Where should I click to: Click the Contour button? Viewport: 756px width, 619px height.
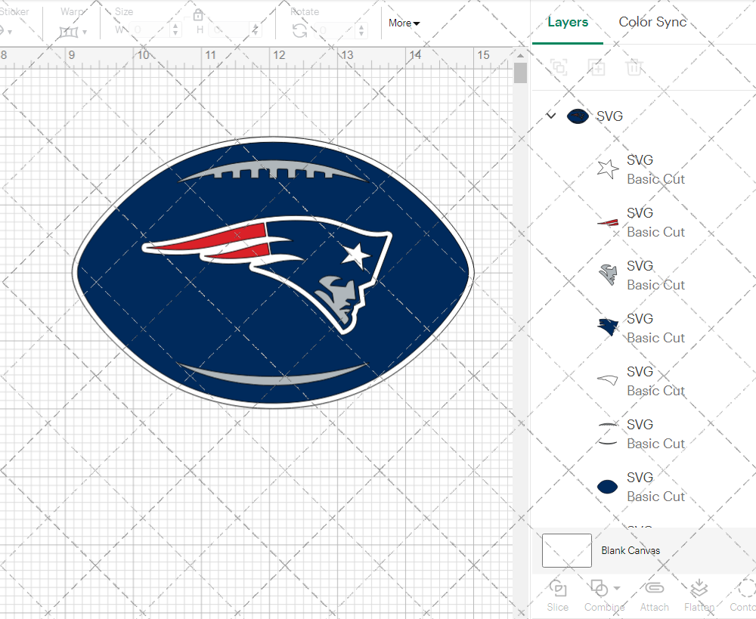point(742,596)
